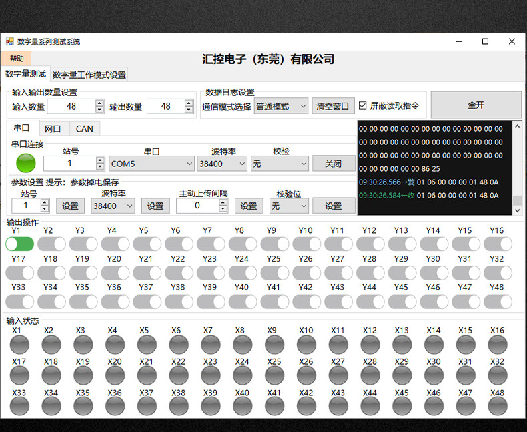527x432 pixels.
Task: Click the 关闭 serial port button
Action: click(x=334, y=164)
